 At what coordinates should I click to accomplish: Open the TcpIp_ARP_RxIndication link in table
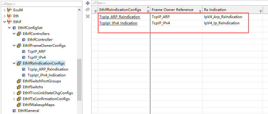(120, 17)
